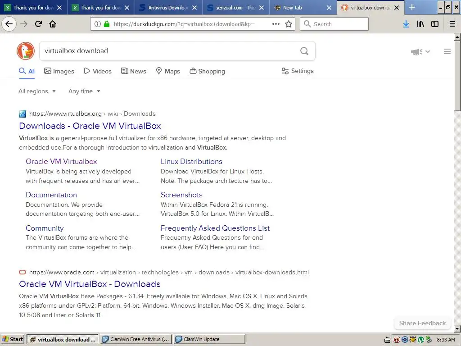
Task: Open Oracle VM Virtualbox sitelink
Action: click(x=61, y=162)
